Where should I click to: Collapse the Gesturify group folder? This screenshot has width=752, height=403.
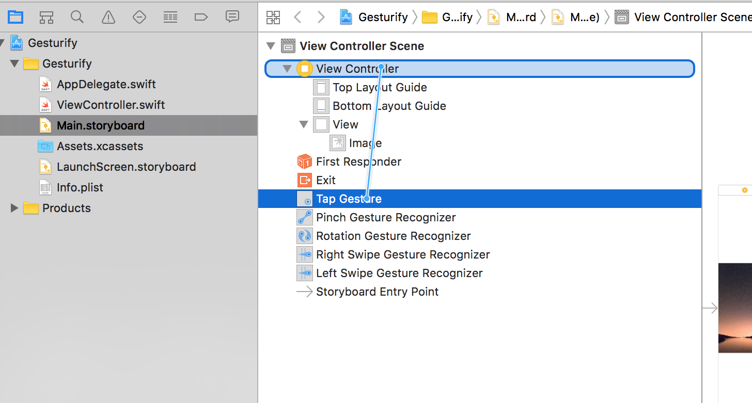click(14, 63)
